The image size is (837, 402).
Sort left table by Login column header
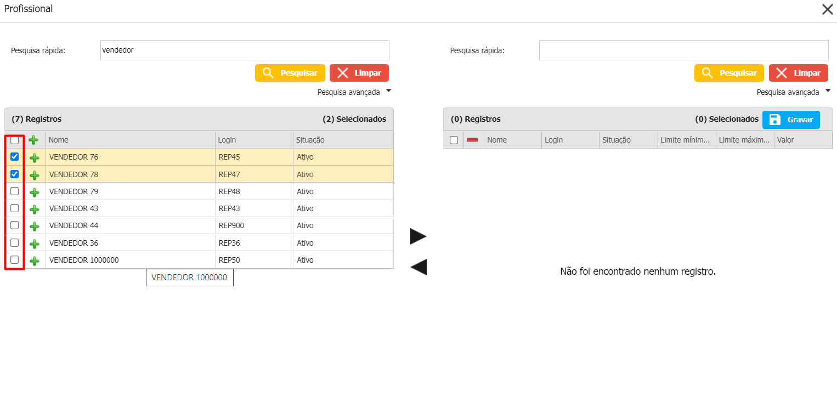[254, 140]
